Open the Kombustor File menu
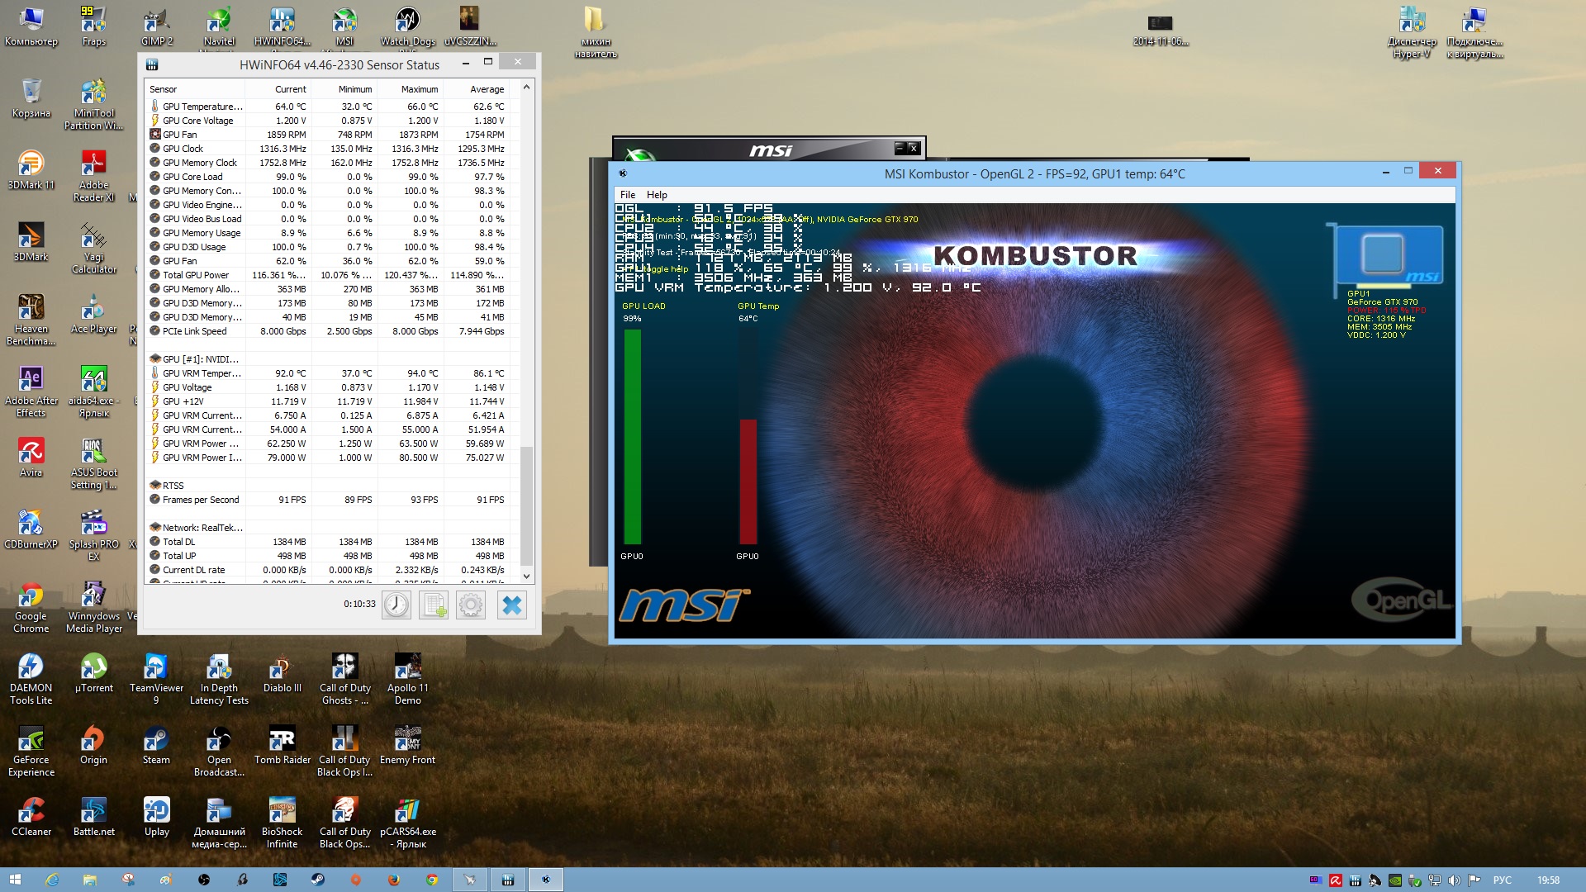The height and width of the screenshot is (892, 1586). coord(628,195)
